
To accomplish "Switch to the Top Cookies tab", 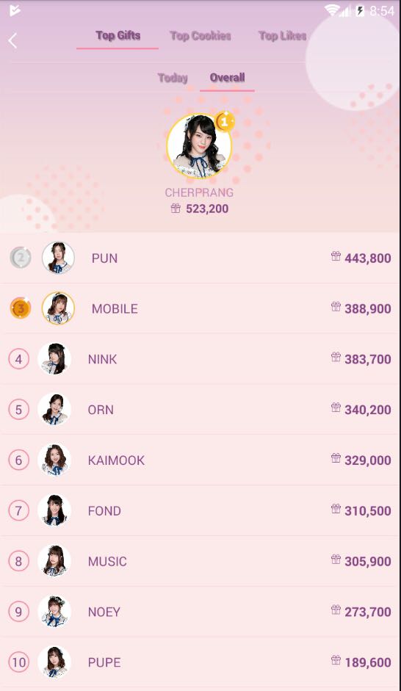I will [x=201, y=36].
